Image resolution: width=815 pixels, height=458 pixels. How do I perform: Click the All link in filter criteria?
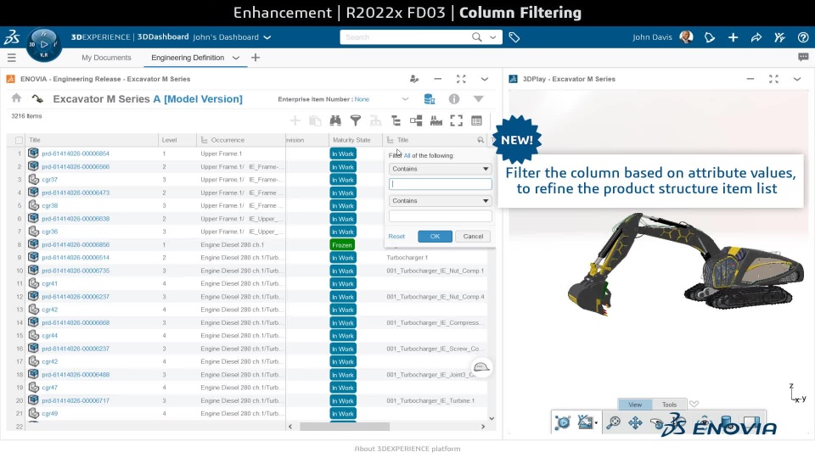(x=407, y=155)
